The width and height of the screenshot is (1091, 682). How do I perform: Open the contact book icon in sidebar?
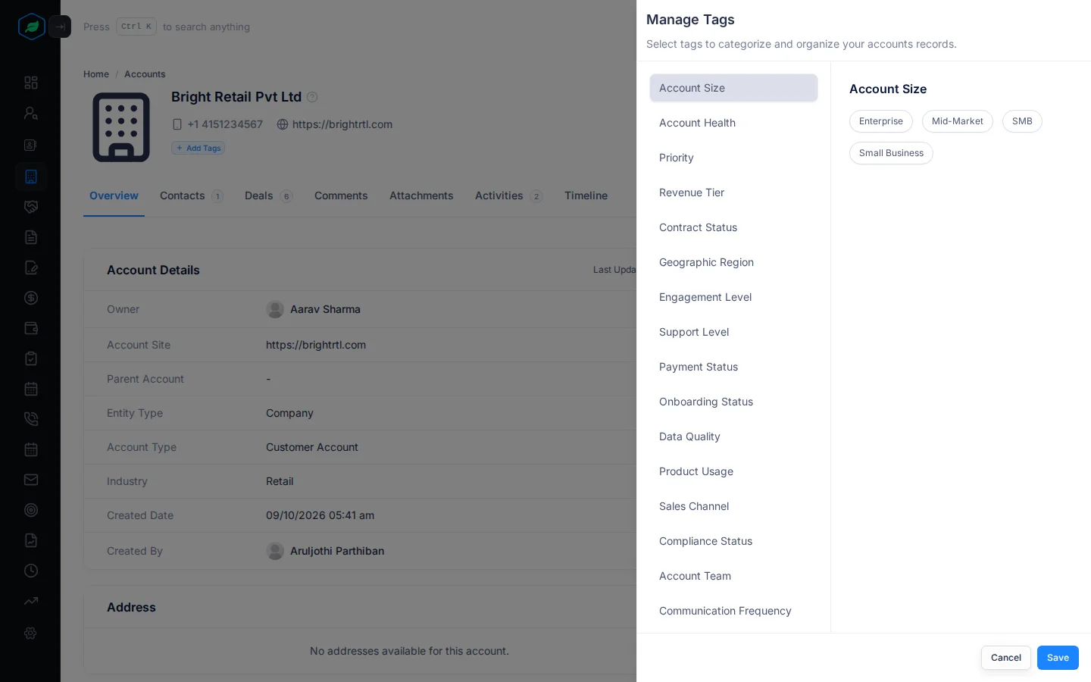click(x=31, y=145)
